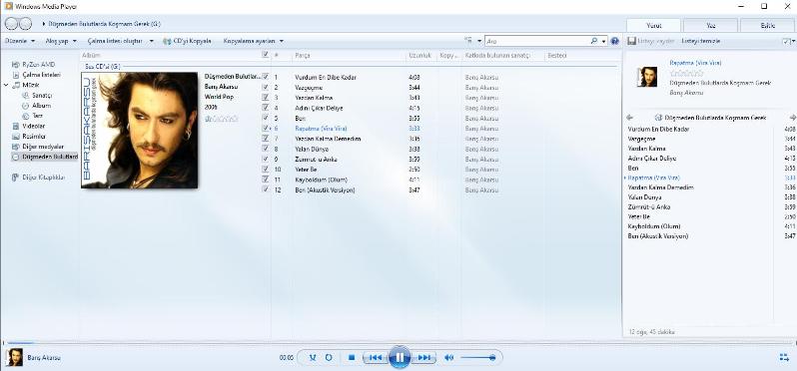The width and height of the screenshot is (797, 371).
Task: Switch to the Eşitle tab
Action: (767, 25)
